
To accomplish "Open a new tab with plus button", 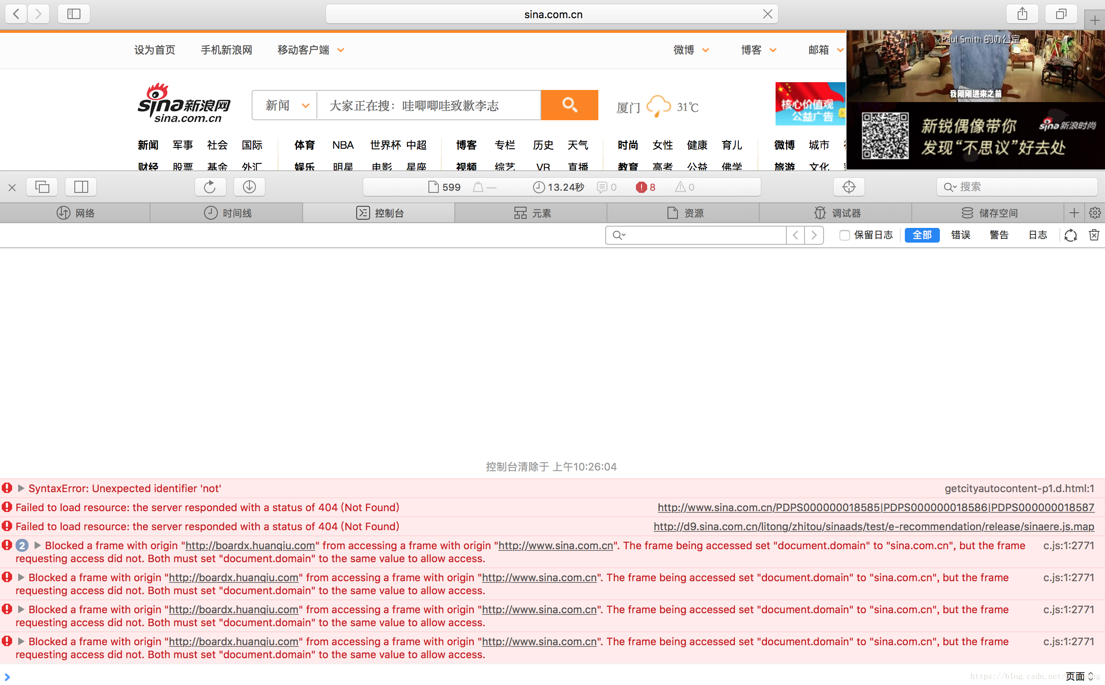I will tap(1095, 20).
